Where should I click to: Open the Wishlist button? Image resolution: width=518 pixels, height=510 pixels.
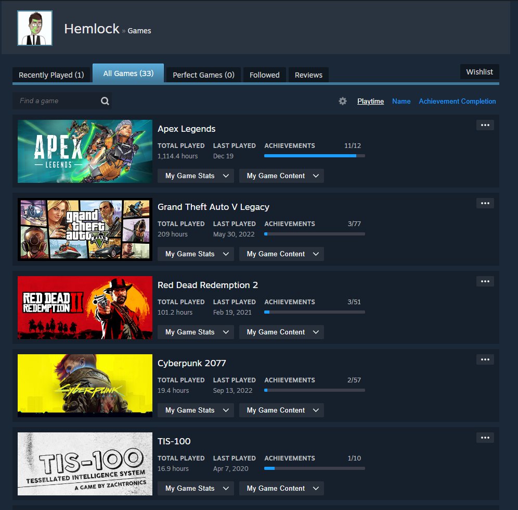[480, 72]
